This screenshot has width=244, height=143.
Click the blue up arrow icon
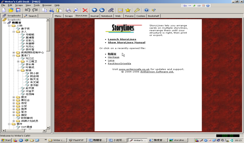pyautogui.click(x=94, y=10)
